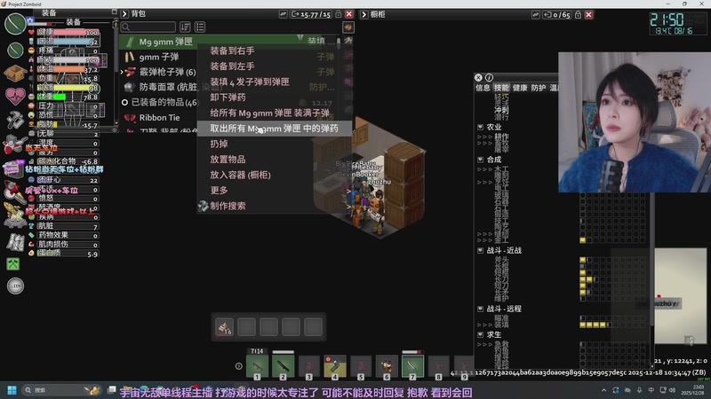Switch to the 健康 tab
This screenshot has height=399, width=711.
tap(520, 88)
